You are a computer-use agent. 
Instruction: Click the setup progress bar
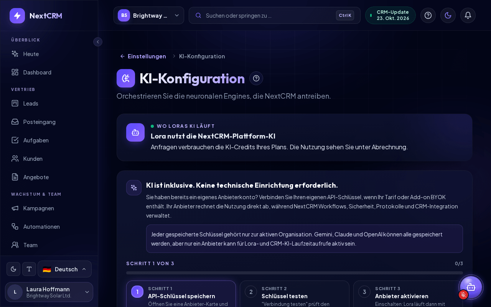[295, 273]
